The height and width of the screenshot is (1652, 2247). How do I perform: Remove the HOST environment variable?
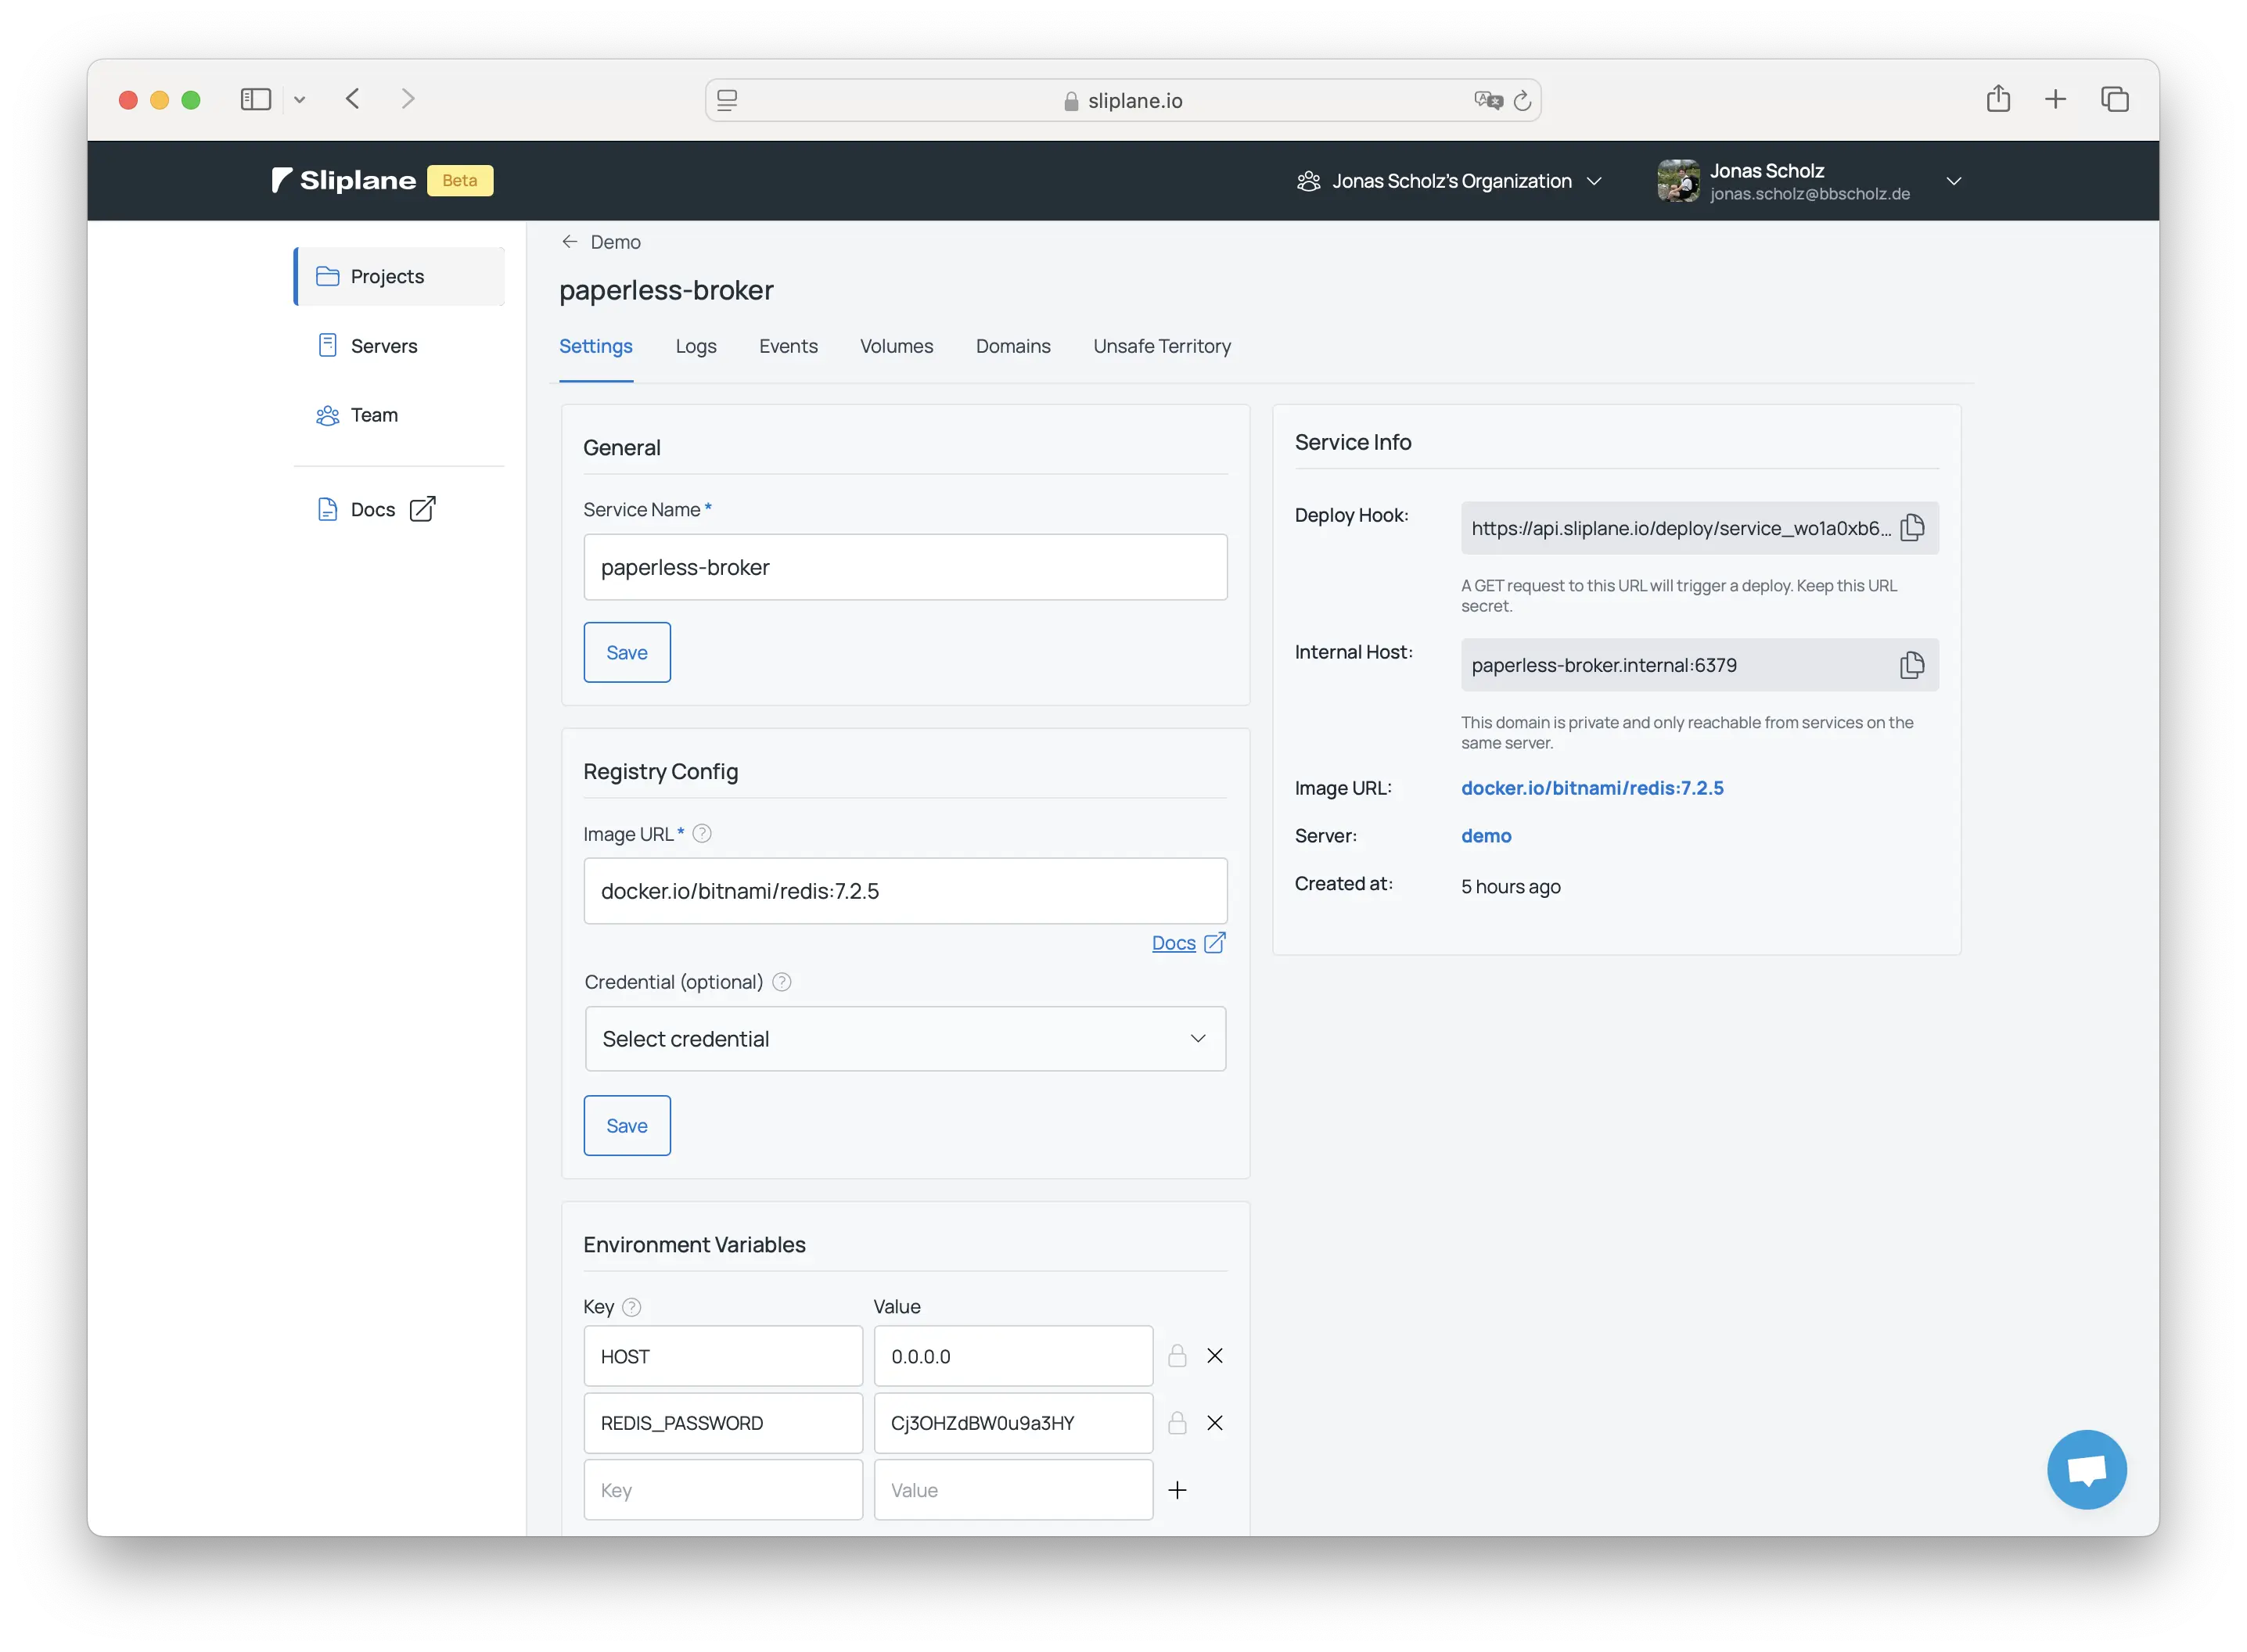1216,1356
